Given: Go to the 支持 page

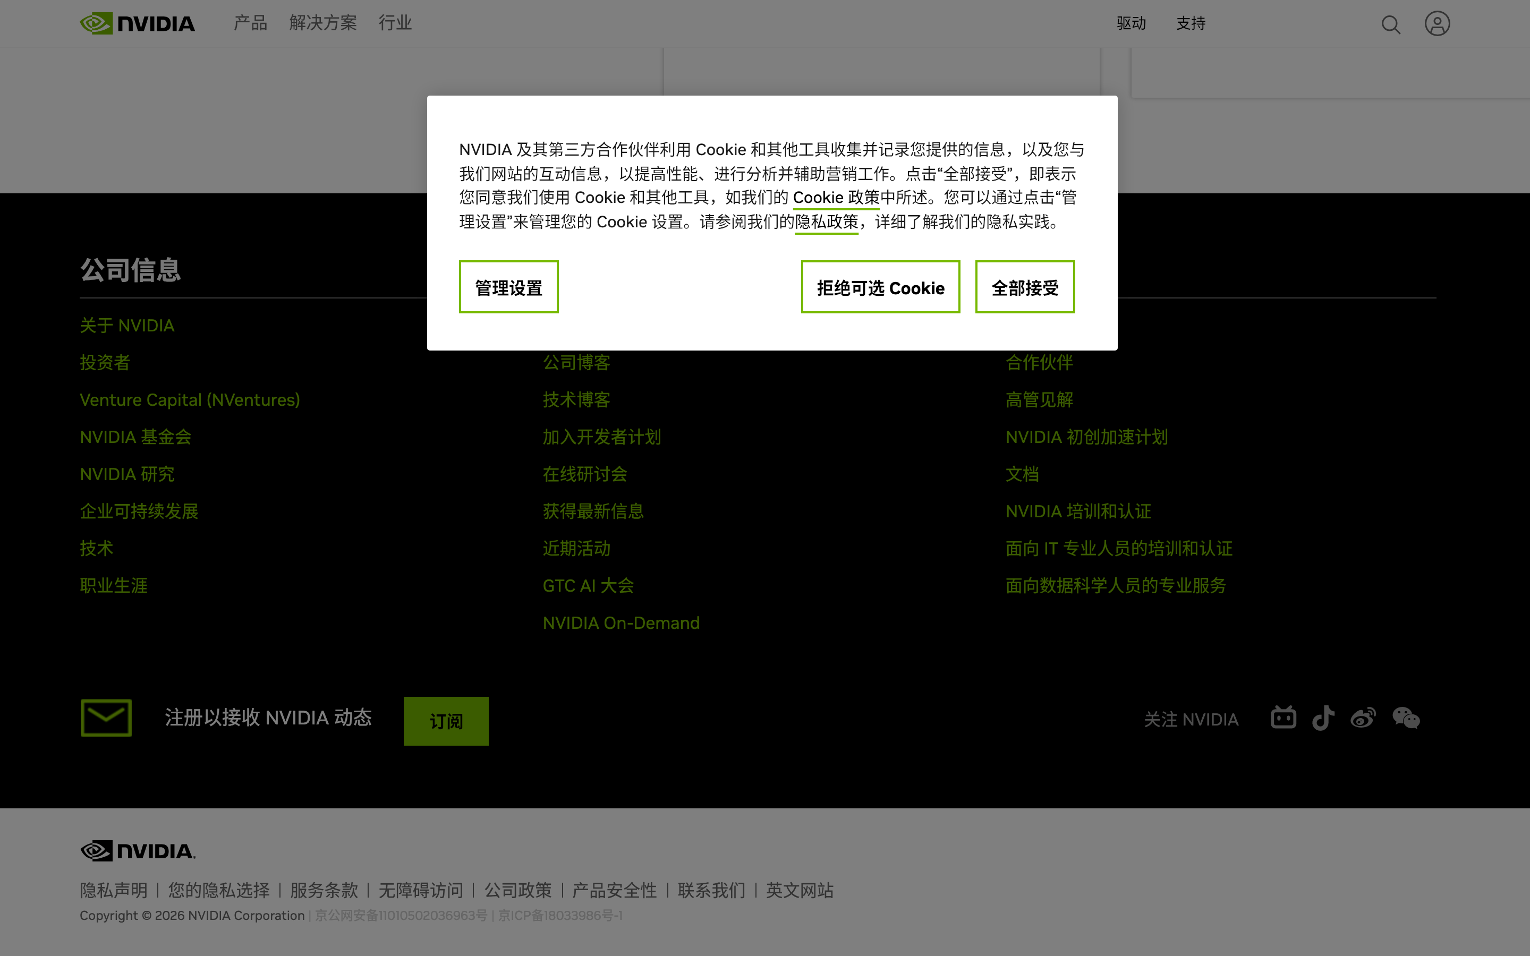Looking at the screenshot, I should point(1191,23).
